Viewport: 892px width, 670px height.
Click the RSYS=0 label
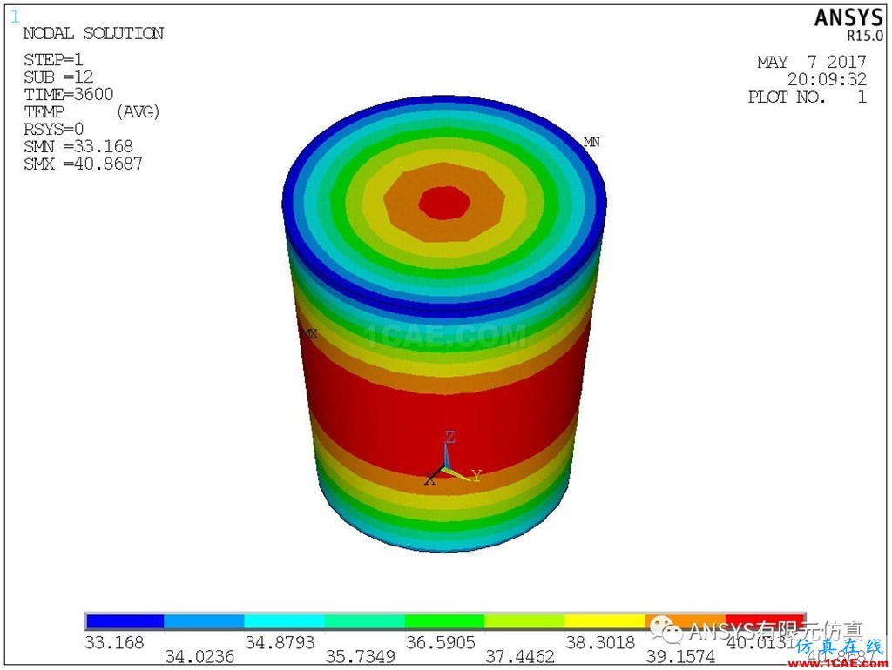coord(53,129)
